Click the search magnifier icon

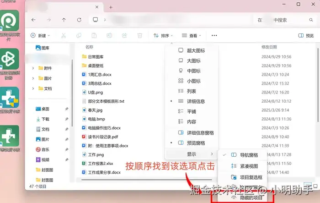click(311, 20)
